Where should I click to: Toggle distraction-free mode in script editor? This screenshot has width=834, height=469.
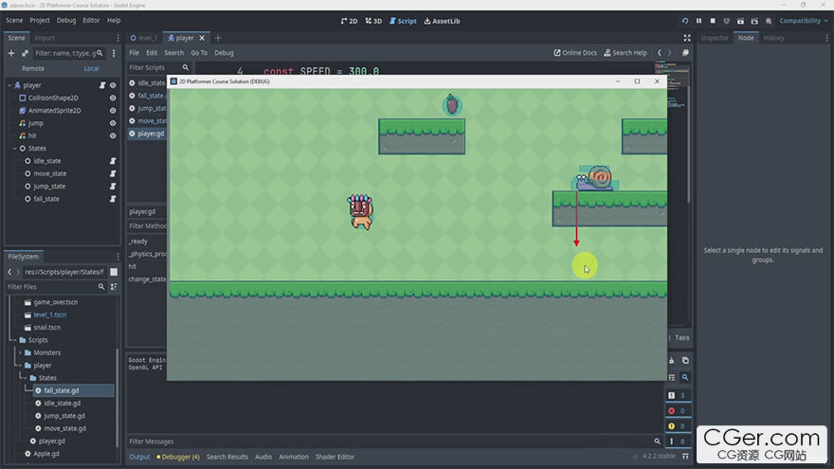(687, 38)
